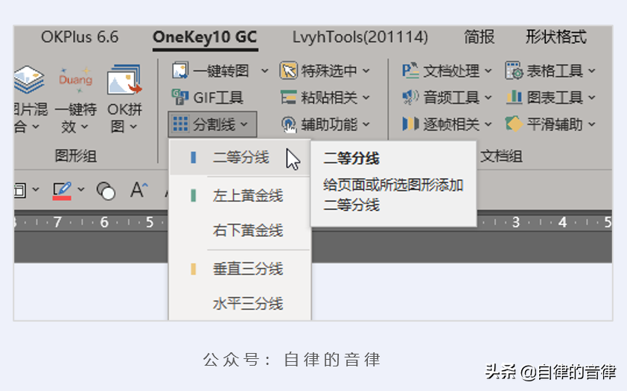The width and height of the screenshot is (627, 391).
Task: Click the OK拼图 picture icon
Action: point(124,80)
